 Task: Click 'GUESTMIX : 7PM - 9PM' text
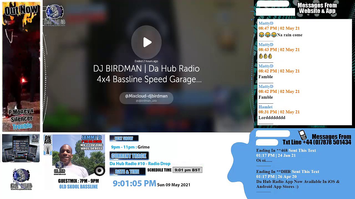click(78, 181)
